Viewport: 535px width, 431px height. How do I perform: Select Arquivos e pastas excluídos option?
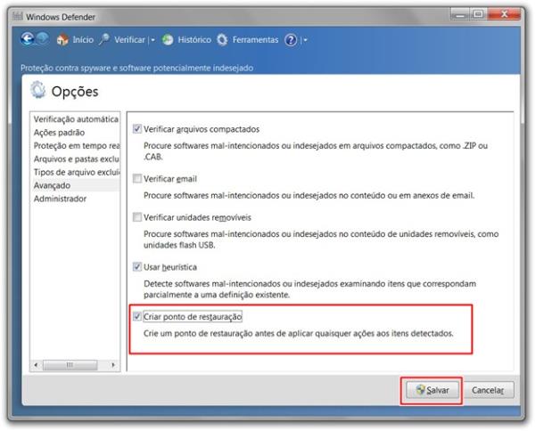pyautogui.click(x=76, y=159)
